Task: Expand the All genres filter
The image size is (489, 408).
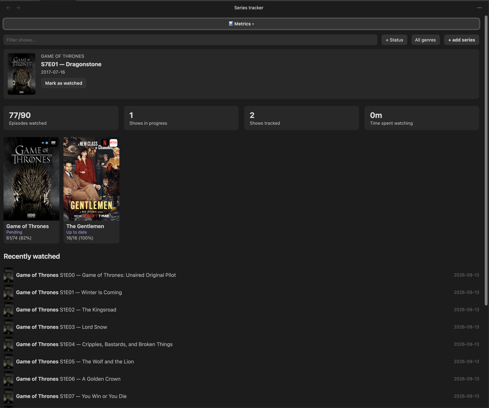Action: click(x=425, y=40)
